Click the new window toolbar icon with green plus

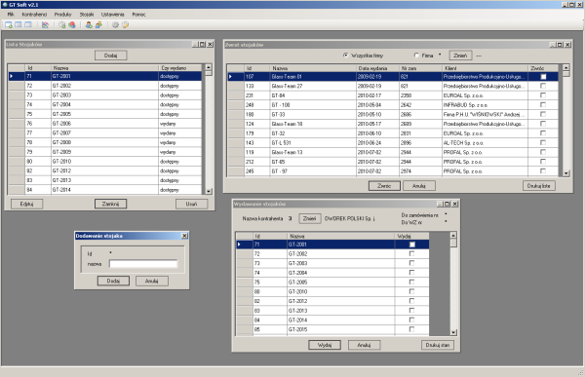pyautogui.click(x=8, y=25)
